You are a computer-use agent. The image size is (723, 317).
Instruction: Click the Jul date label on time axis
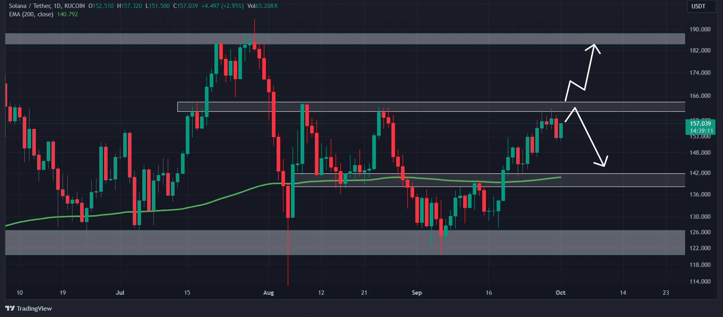tap(120, 293)
